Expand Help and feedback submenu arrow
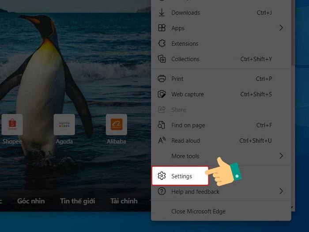The width and height of the screenshot is (309, 232). point(281,191)
